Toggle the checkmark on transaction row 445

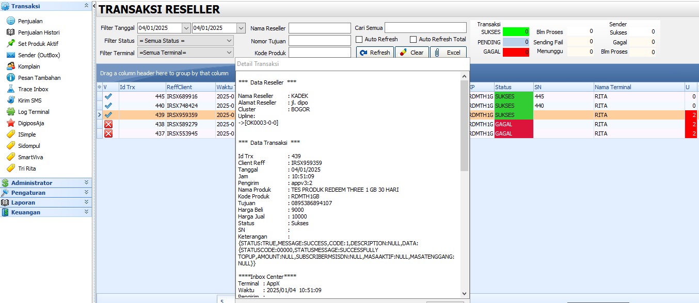(108, 96)
